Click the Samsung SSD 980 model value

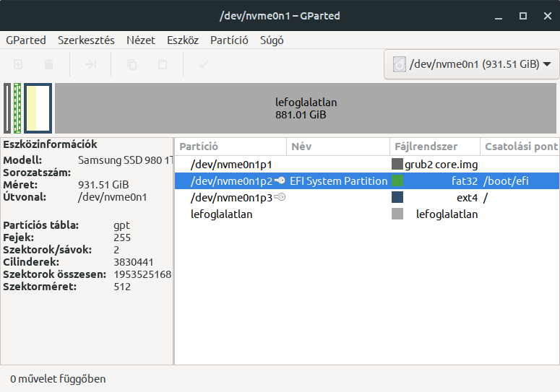click(125, 160)
